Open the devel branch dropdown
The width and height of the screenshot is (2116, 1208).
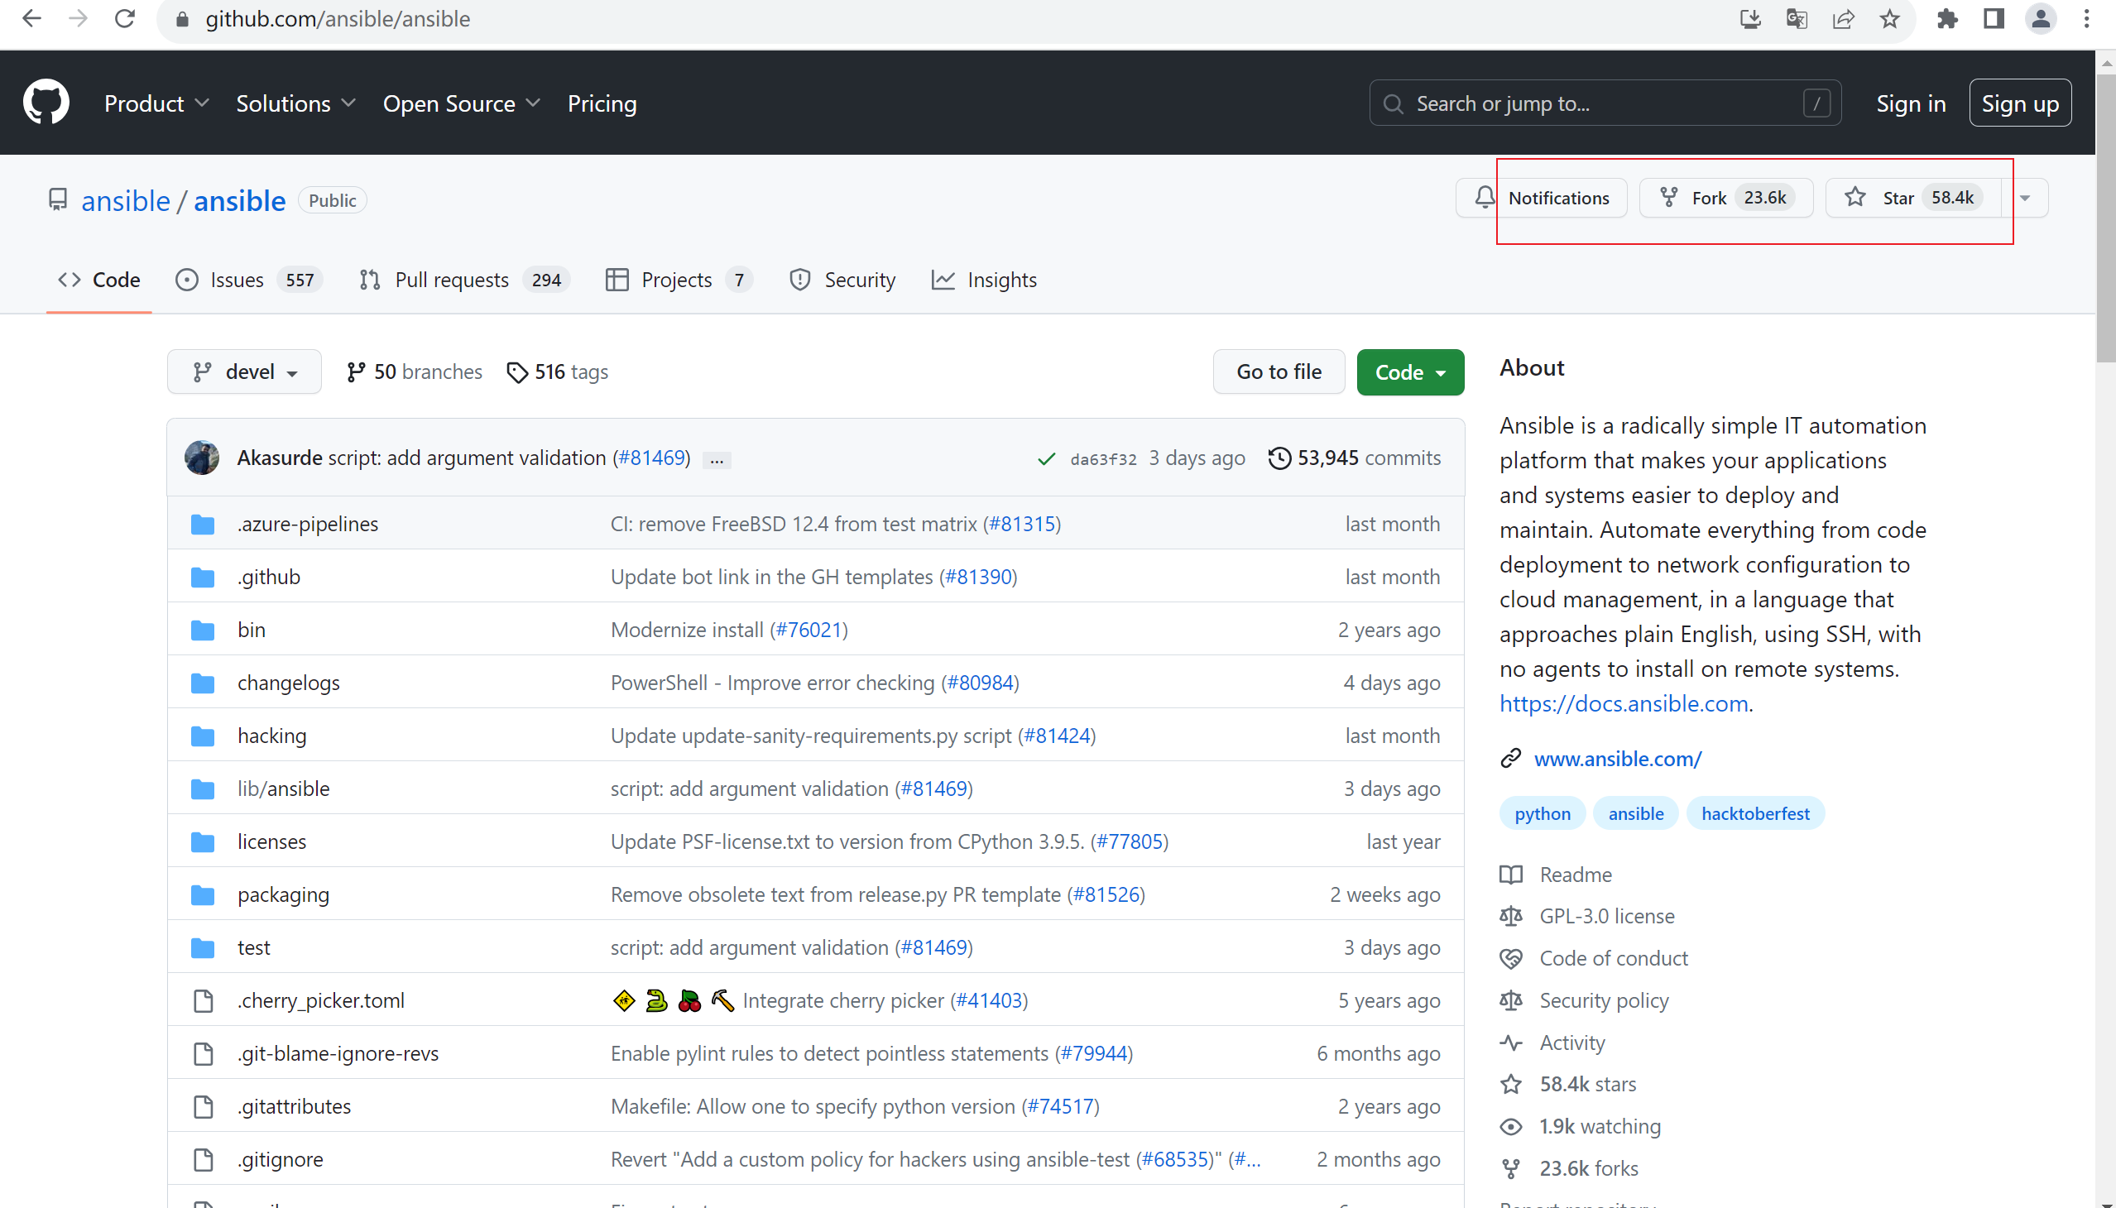coord(244,372)
